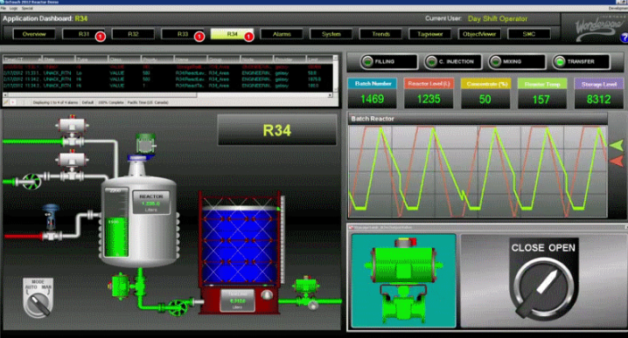Toggle the AUTO/MAN mode selector switch
The height and width of the screenshot is (338, 628).
(38, 298)
